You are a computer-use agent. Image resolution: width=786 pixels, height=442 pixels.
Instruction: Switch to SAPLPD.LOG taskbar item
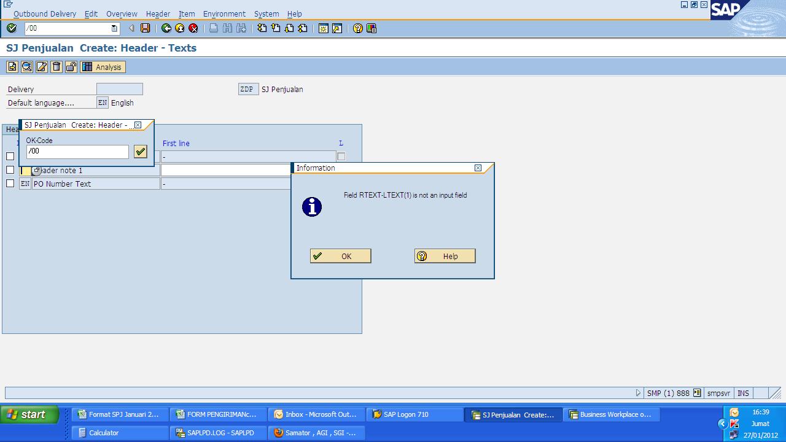pos(218,433)
